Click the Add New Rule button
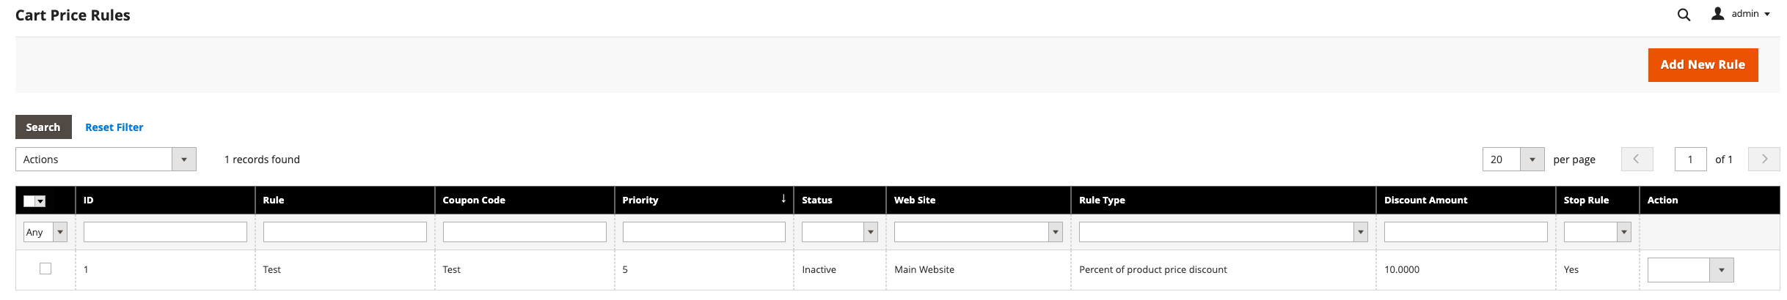 (1702, 64)
